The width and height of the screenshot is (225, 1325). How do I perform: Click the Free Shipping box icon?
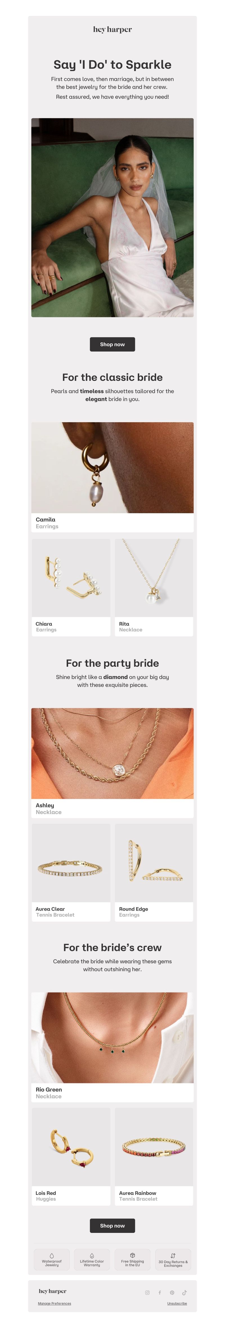click(x=132, y=1255)
